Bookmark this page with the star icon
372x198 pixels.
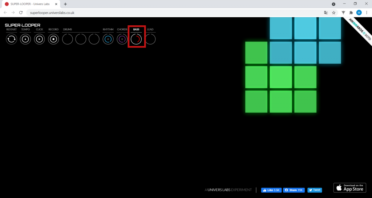[333, 13]
